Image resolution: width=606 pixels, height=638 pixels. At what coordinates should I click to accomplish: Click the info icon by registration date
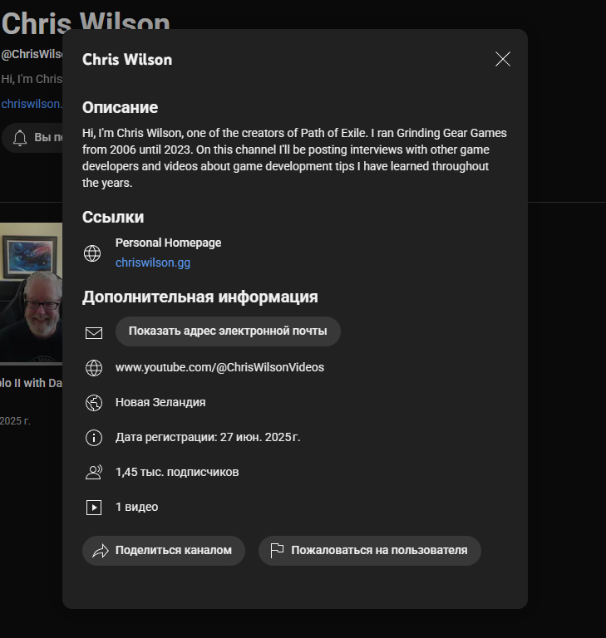pyautogui.click(x=94, y=438)
